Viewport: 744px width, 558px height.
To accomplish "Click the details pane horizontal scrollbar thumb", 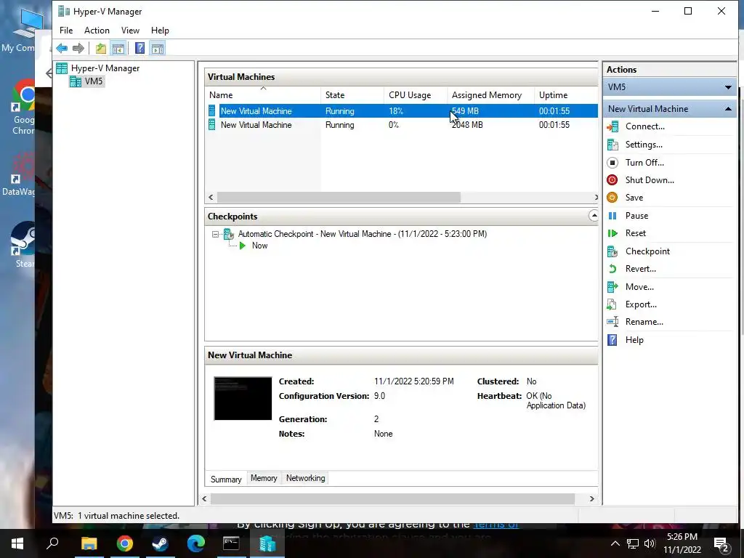I will [392, 499].
